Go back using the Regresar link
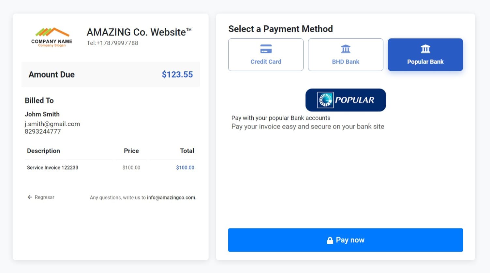Image resolution: width=490 pixels, height=273 pixels. [x=44, y=197]
